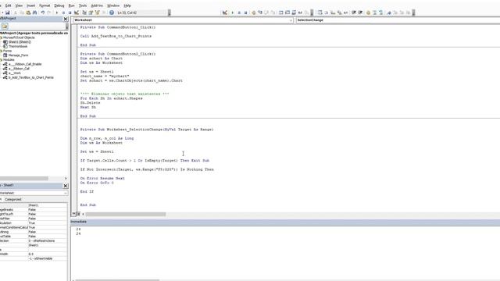Click the Run Sub (play) icon in the standard toolbar
Viewport: 500px width, 281px height.
(57, 12)
